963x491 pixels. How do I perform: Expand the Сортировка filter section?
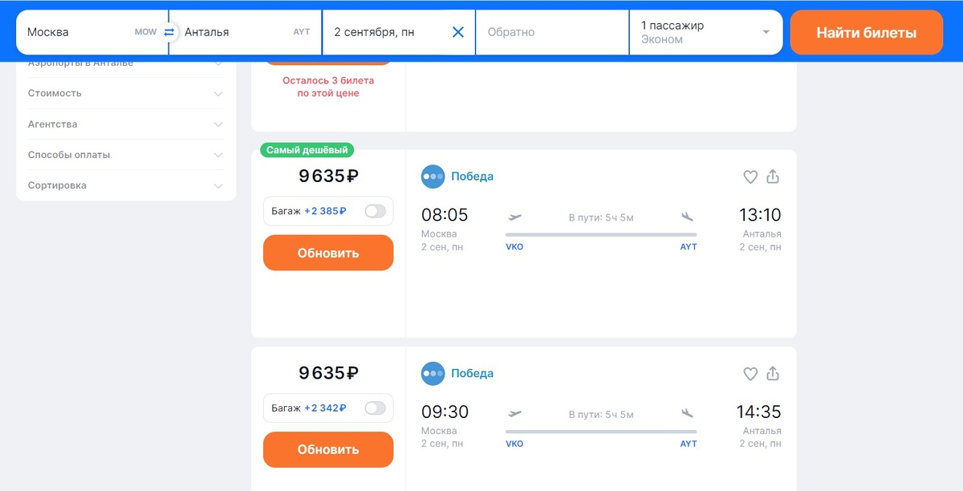pos(126,185)
